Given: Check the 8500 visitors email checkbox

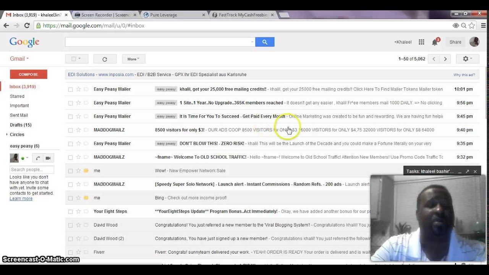Looking at the screenshot, I should coord(70,130).
